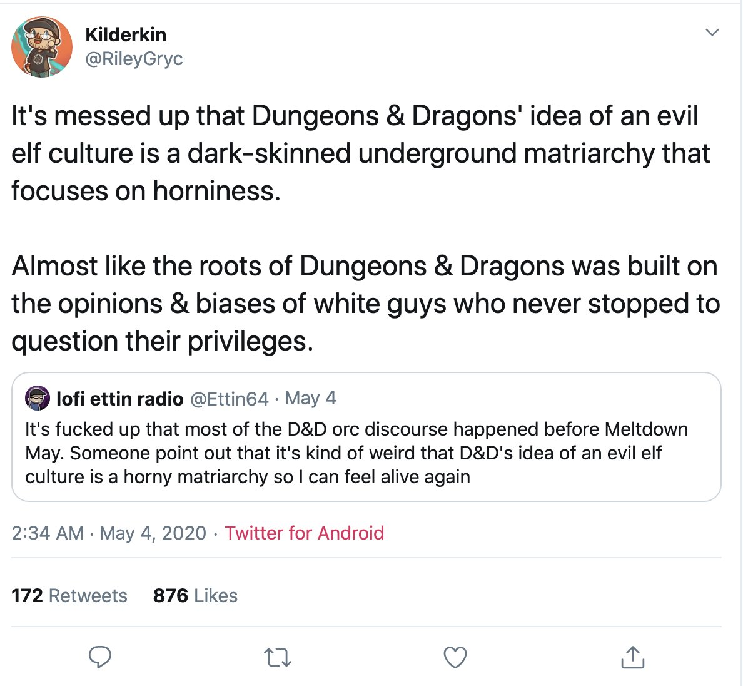Open the quoted tweet's May 4 date
The height and width of the screenshot is (686, 743).
tap(310, 398)
